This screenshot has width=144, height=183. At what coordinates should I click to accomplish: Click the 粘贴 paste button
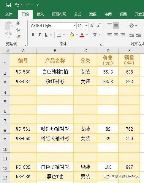pyautogui.click(x=9, y=30)
